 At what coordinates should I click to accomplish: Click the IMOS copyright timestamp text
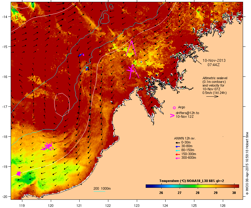click(247, 163)
